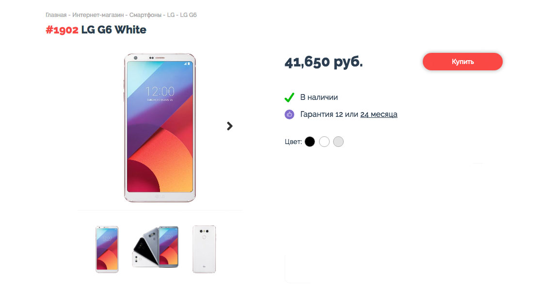Open the LG brand breadcrumb
This screenshot has height=291, width=543.
[x=171, y=15]
